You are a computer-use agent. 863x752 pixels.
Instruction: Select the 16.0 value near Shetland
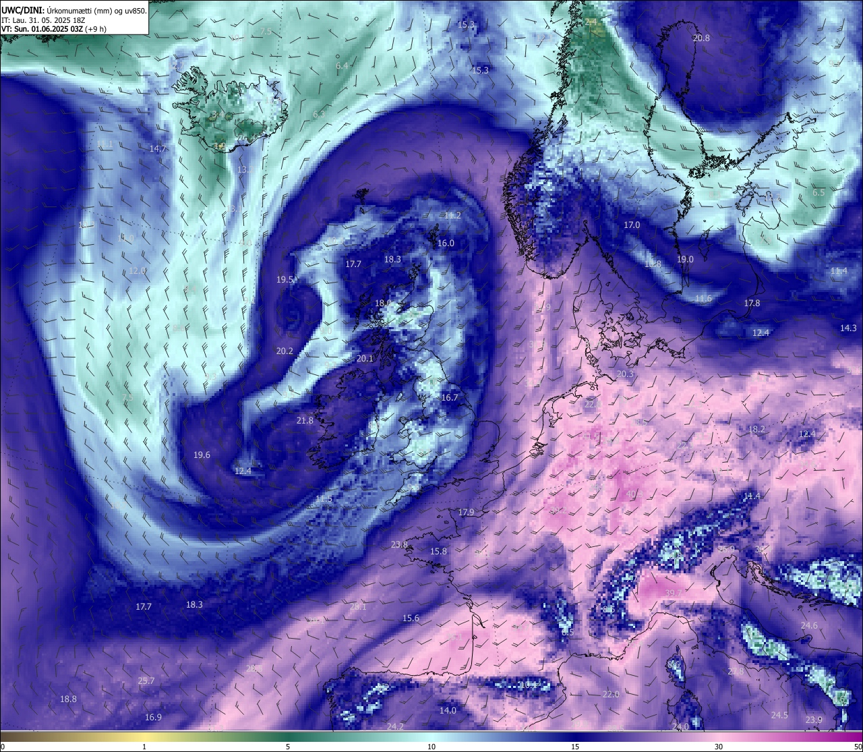click(446, 243)
